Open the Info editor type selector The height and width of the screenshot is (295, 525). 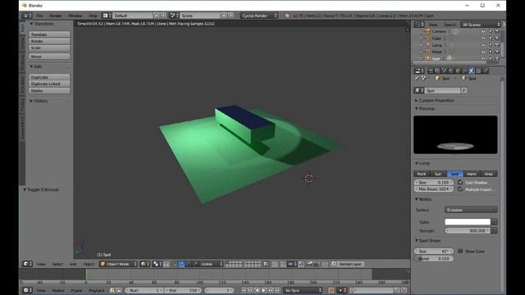[x=27, y=16]
